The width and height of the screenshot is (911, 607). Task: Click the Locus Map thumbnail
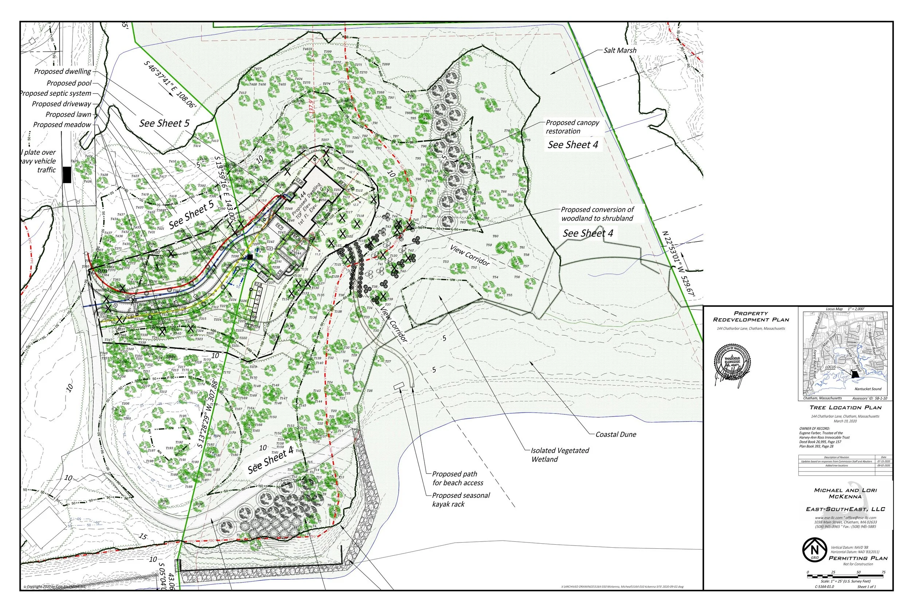[845, 355]
